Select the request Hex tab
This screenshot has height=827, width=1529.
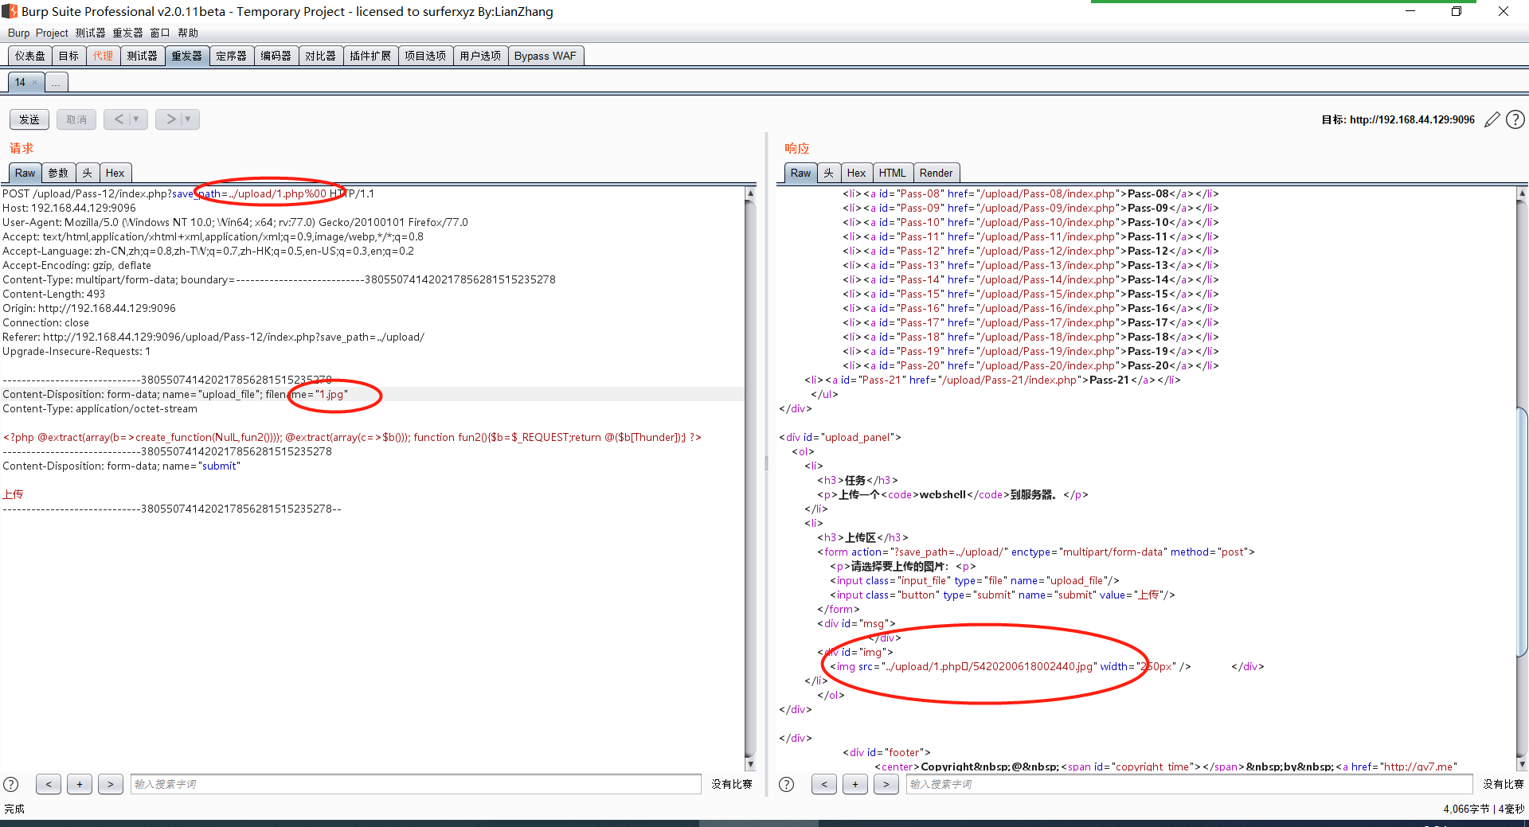click(x=115, y=173)
